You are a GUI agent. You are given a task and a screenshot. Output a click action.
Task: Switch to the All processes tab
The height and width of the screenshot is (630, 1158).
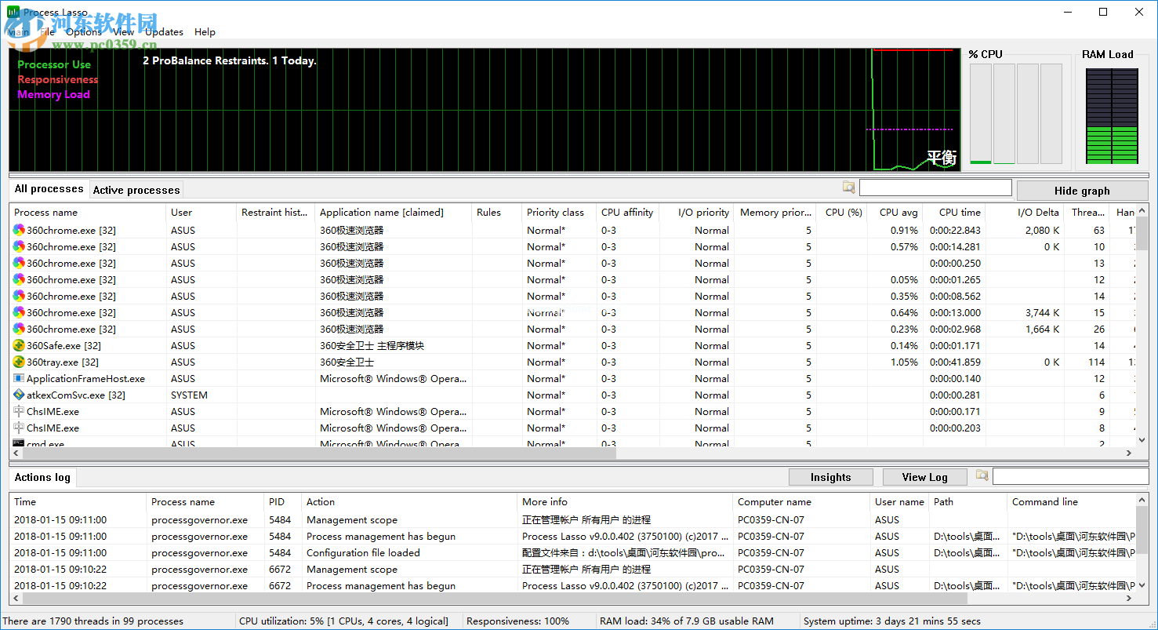click(x=49, y=189)
